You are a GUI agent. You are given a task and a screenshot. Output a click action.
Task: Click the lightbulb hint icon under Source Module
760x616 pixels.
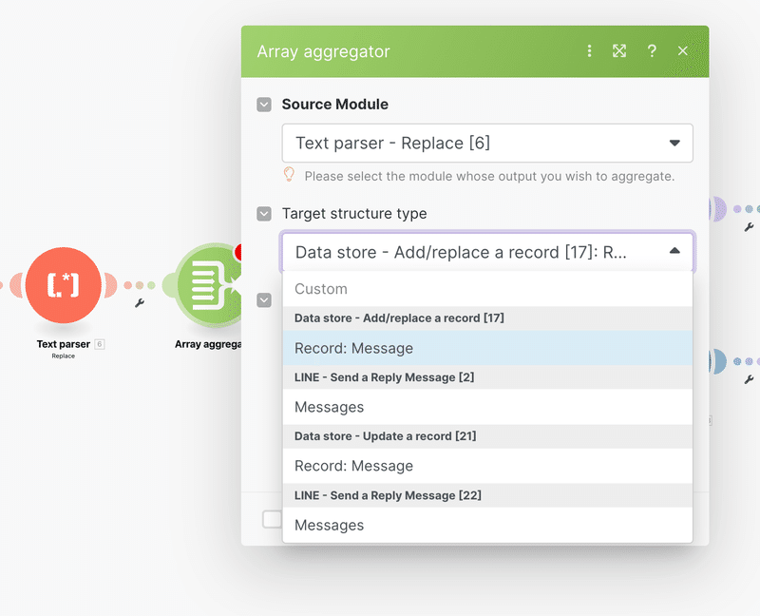[x=289, y=175]
